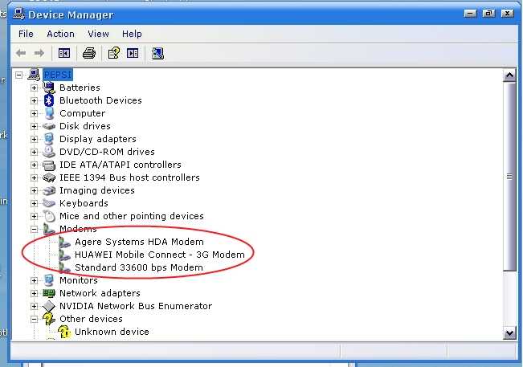Screen dimensions: 523x367
Task: Click the Mice and other pointing devices icon
Action: 49,216
